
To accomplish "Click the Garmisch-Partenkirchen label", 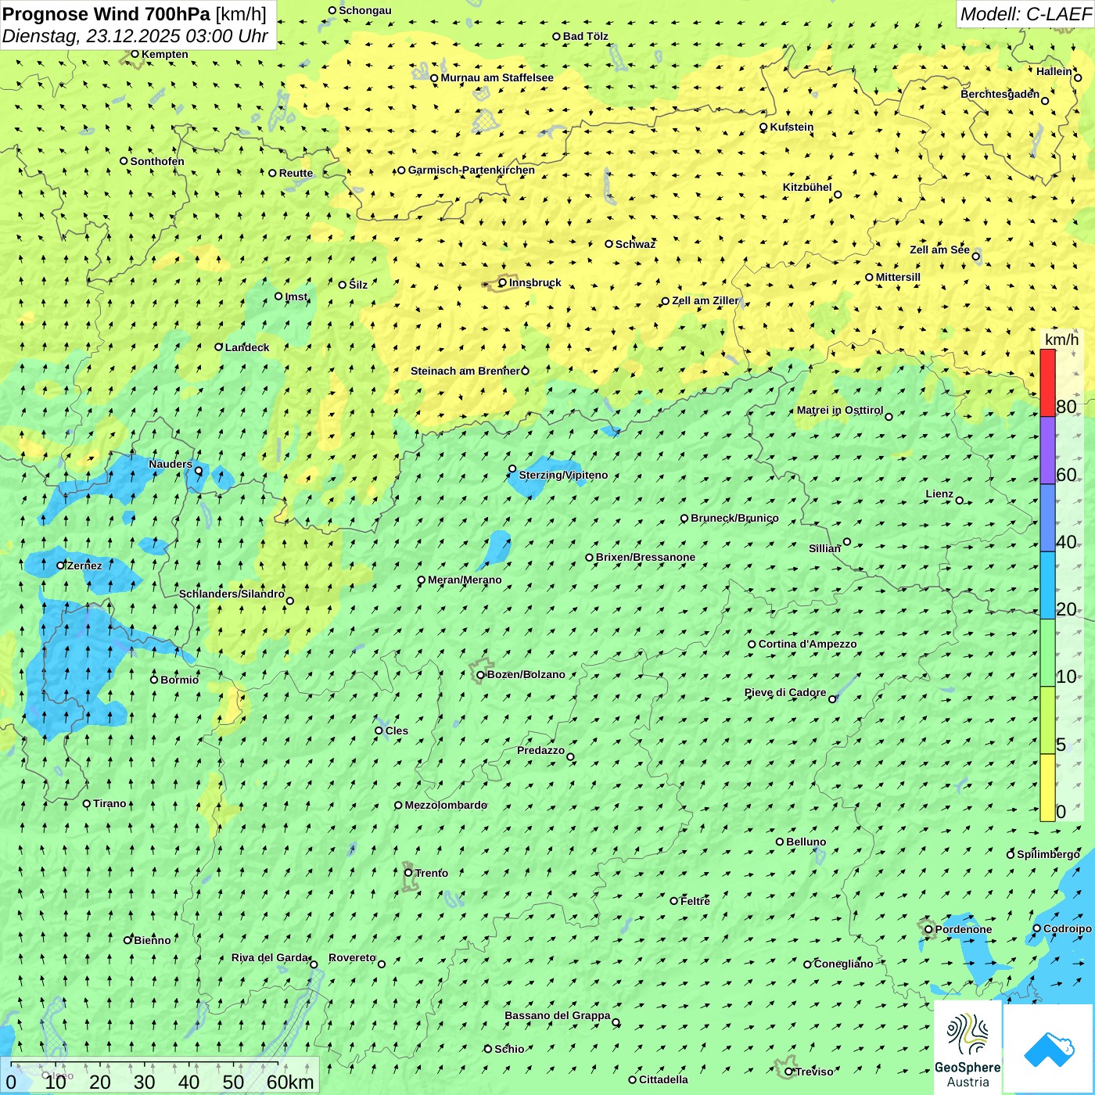I will pos(472,170).
